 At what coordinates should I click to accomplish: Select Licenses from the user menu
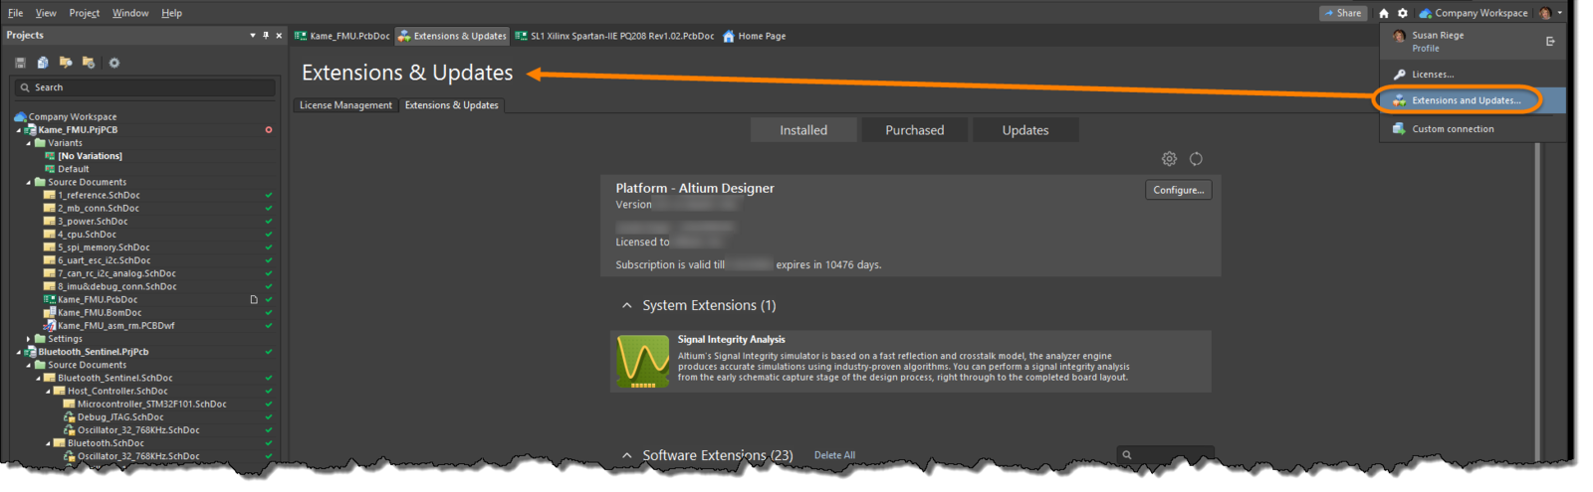[1432, 75]
